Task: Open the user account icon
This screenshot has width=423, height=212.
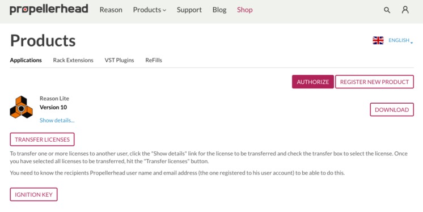Action: pyautogui.click(x=405, y=10)
